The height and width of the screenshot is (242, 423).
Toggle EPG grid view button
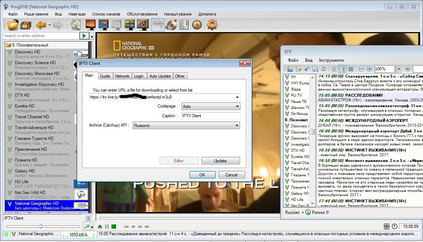(350, 69)
